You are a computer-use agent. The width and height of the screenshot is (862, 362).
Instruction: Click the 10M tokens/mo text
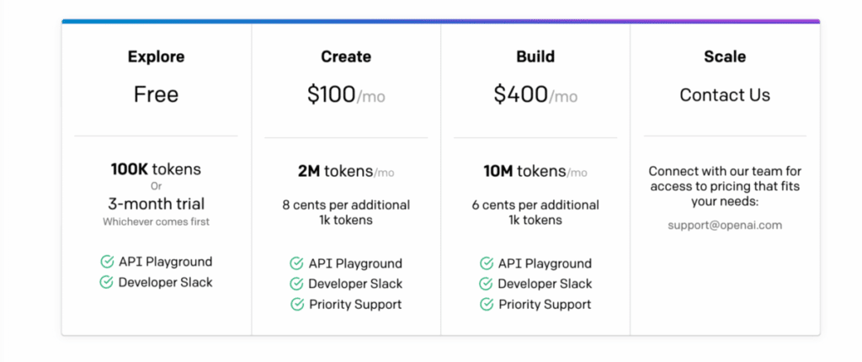tap(535, 171)
